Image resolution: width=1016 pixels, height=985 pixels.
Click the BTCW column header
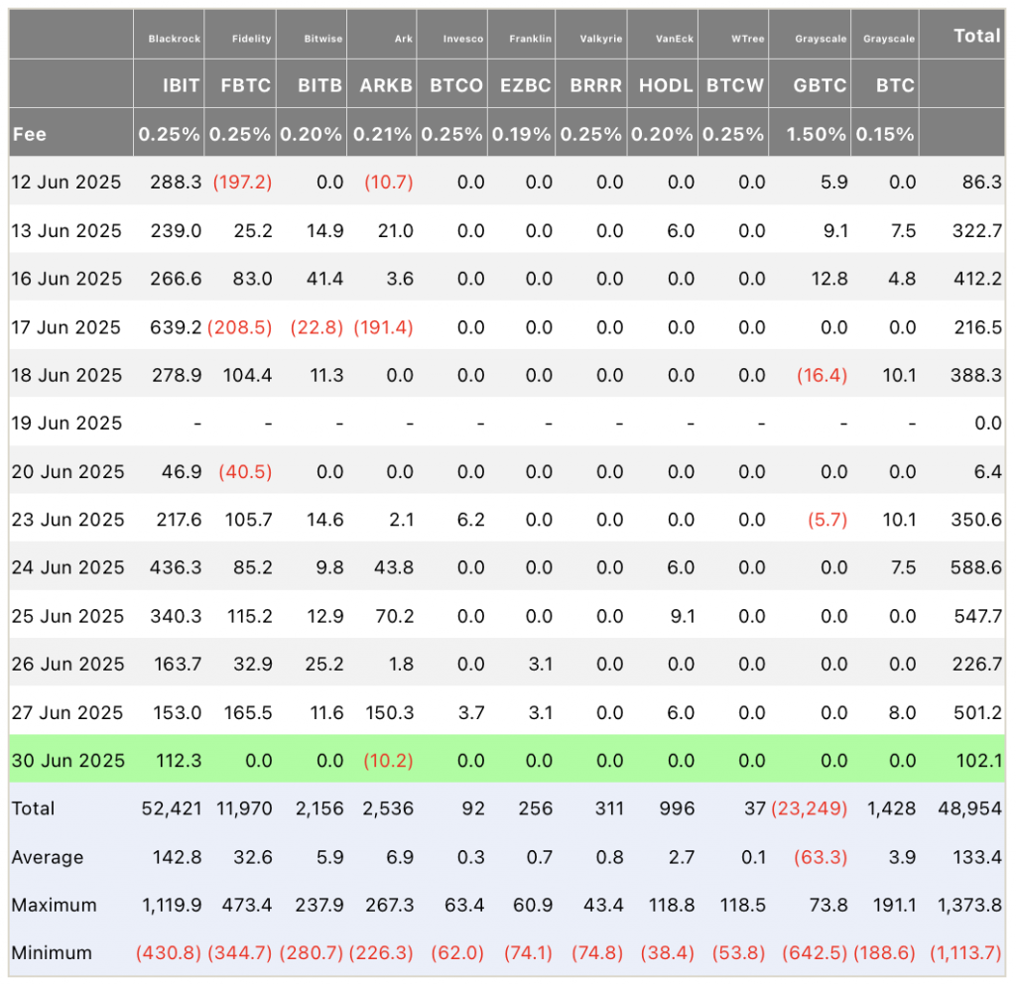pyautogui.click(x=735, y=85)
